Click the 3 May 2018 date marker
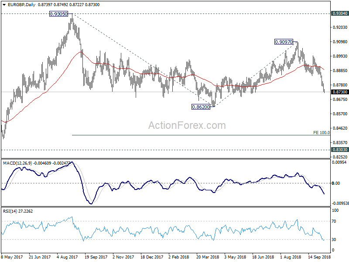This screenshot has width=349, height=262. tap(235, 257)
